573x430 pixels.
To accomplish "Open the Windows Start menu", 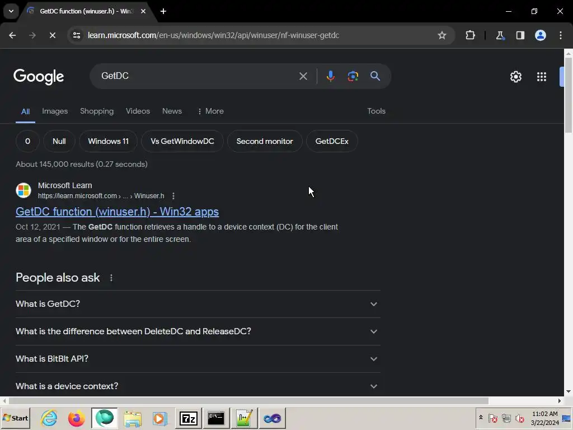I will (x=15, y=418).
